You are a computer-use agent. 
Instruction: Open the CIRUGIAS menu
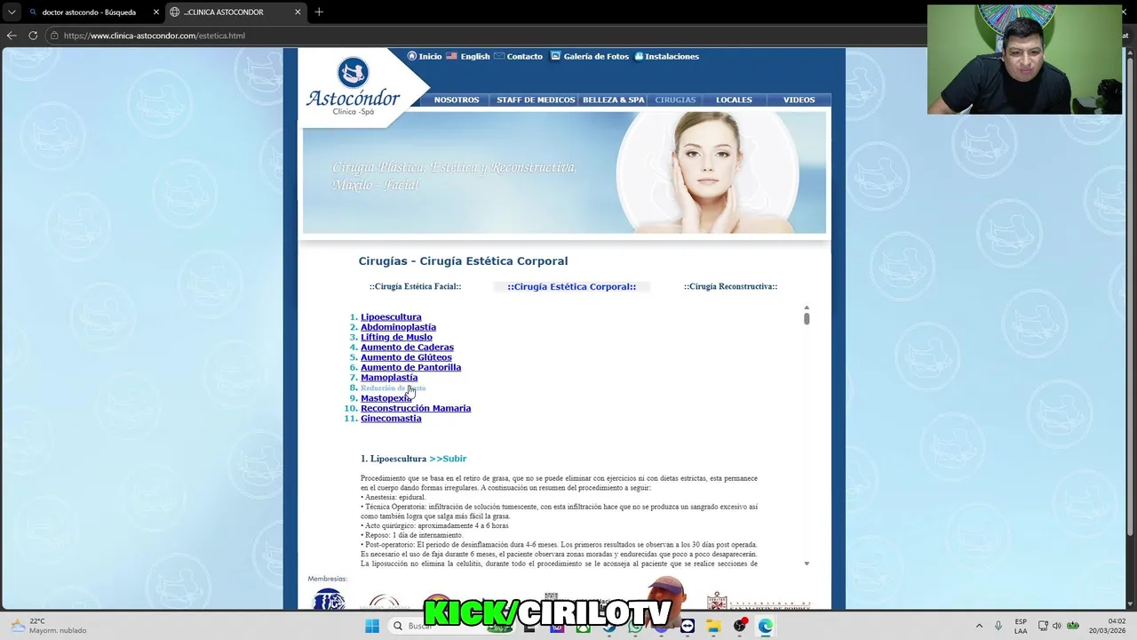pos(675,100)
